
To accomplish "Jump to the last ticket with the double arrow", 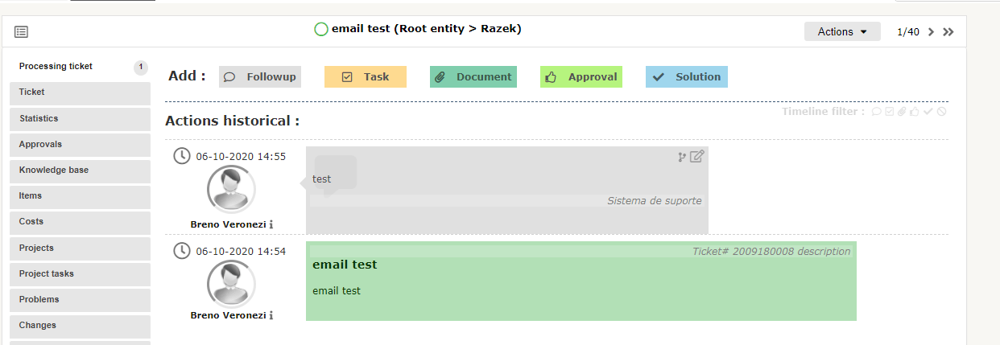I will click(948, 32).
